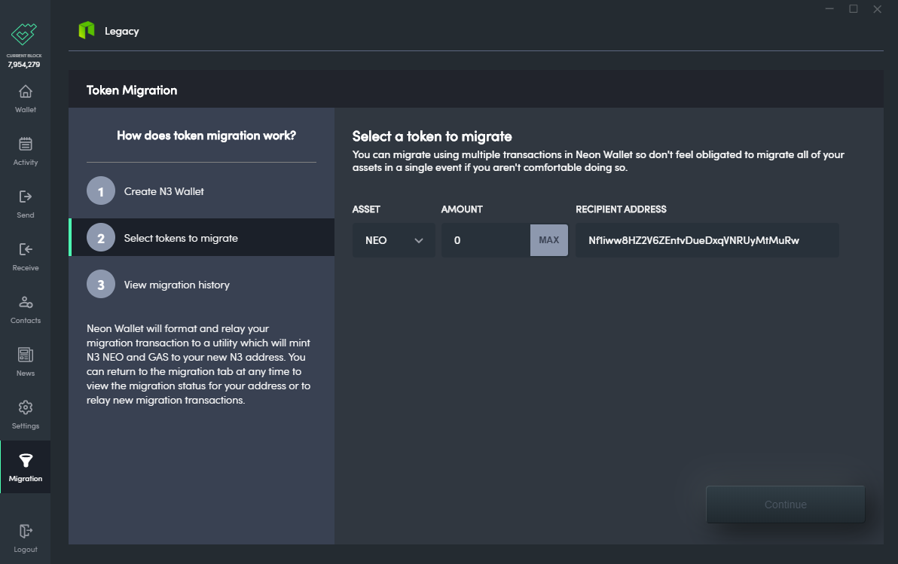Select step 1 Create N3 Wallet
The image size is (898, 564).
coord(201,191)
